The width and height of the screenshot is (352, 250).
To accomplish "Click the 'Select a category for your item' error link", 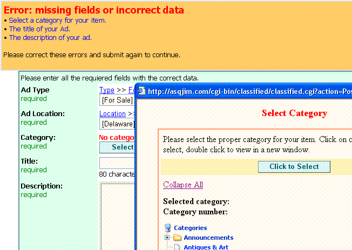I will point(57,21).
